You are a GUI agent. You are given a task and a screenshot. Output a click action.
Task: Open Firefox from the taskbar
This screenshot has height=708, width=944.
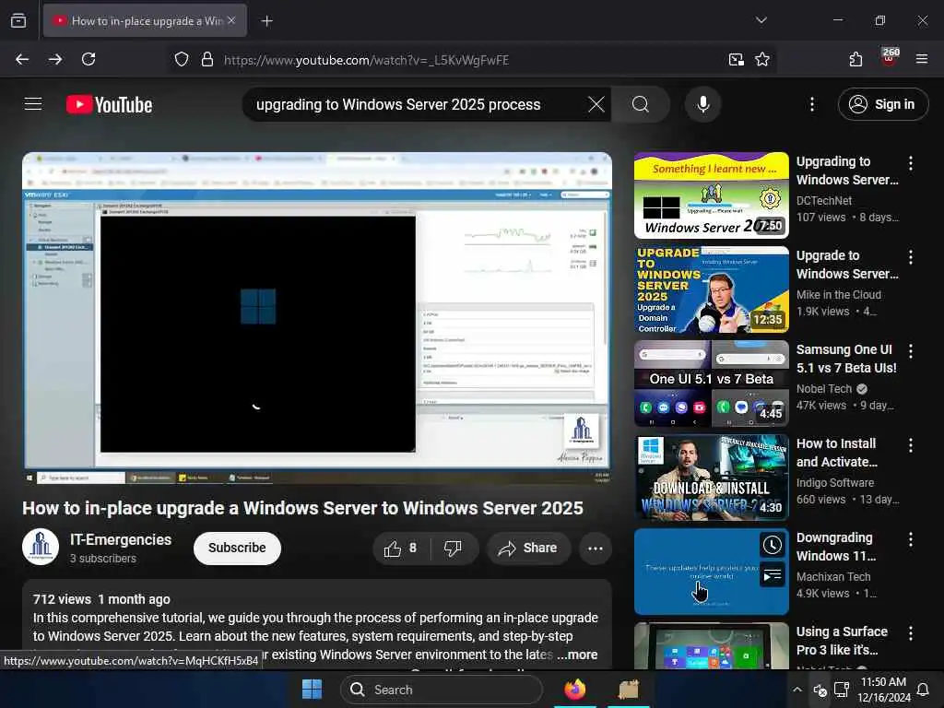click(x=575, y=690)
